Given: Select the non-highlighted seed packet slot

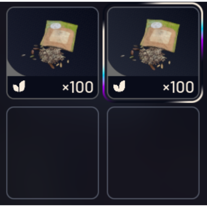Looking at the screenshot, I should pyautogui.click(x=52, y=53).
